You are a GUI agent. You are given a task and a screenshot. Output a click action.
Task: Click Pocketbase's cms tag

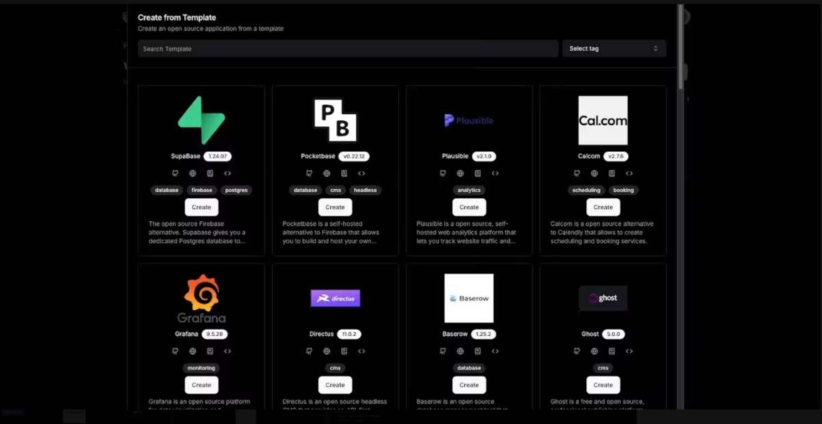click(336, 190)
